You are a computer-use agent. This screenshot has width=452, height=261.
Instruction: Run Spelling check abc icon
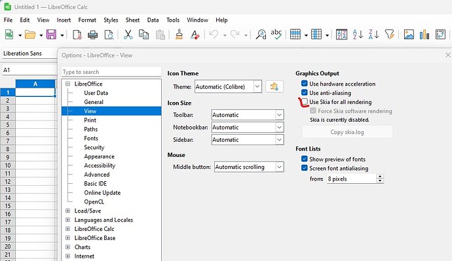point(276,34)
